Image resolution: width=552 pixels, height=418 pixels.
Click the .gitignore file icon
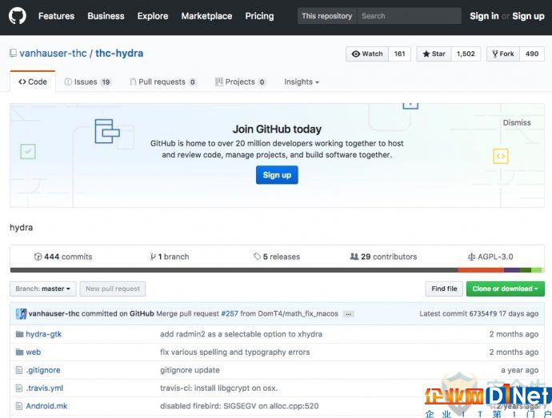coord(19,370)
